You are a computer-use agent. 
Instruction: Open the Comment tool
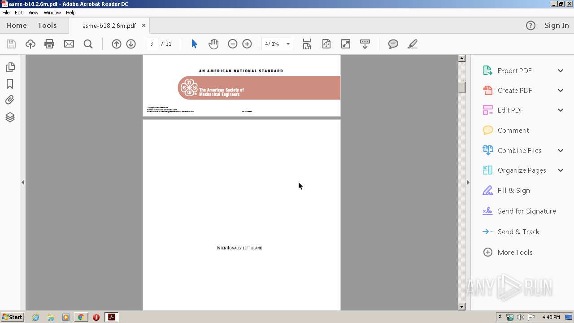click(513, 131)
